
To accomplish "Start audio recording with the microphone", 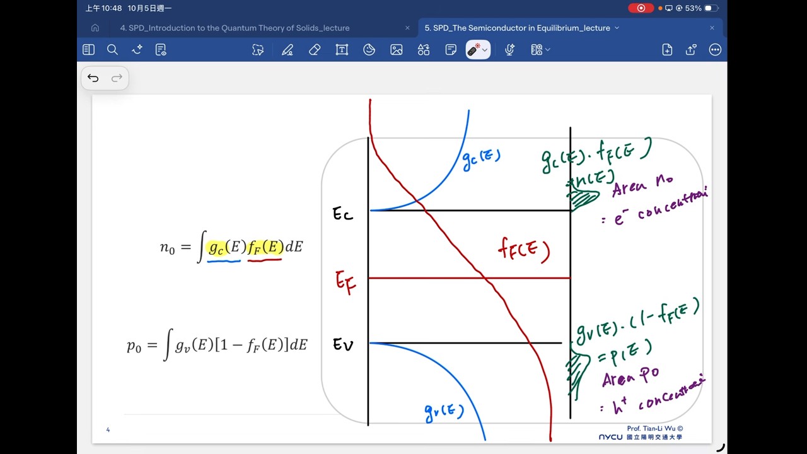I will coord(510,50).
